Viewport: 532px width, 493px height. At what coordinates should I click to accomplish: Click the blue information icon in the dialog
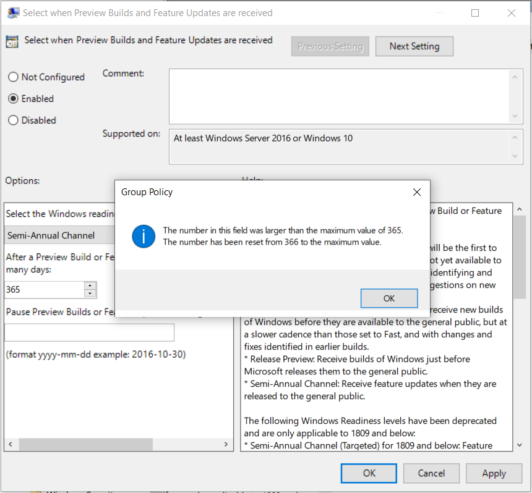coord(144,236)
